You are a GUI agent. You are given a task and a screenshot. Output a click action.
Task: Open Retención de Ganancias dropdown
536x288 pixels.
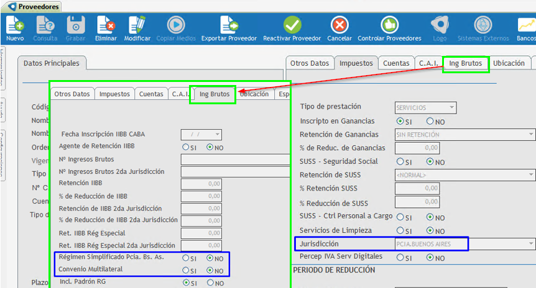click(531, 135)
